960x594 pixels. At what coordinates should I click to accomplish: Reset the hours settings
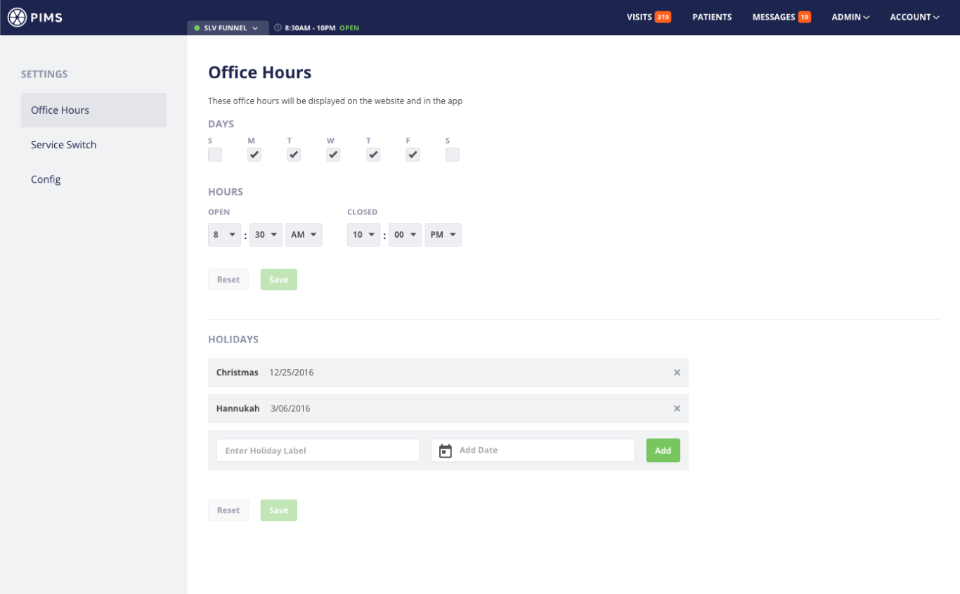click(228, 279)
